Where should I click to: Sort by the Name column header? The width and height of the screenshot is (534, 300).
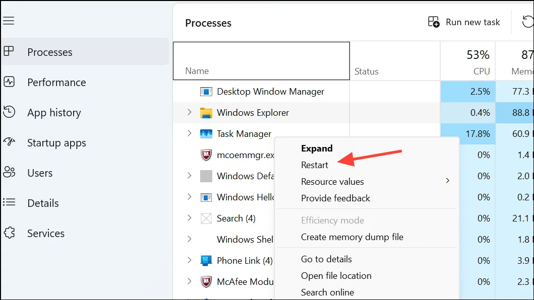(261, 61)
